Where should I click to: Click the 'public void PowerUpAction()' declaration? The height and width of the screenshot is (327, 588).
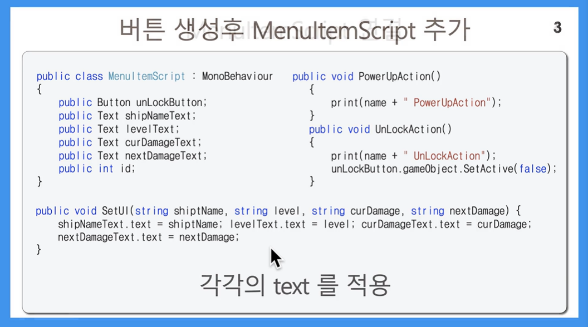366,76
